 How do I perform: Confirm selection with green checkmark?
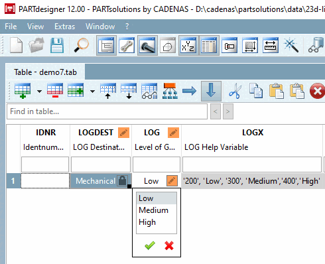pos(150,245)
